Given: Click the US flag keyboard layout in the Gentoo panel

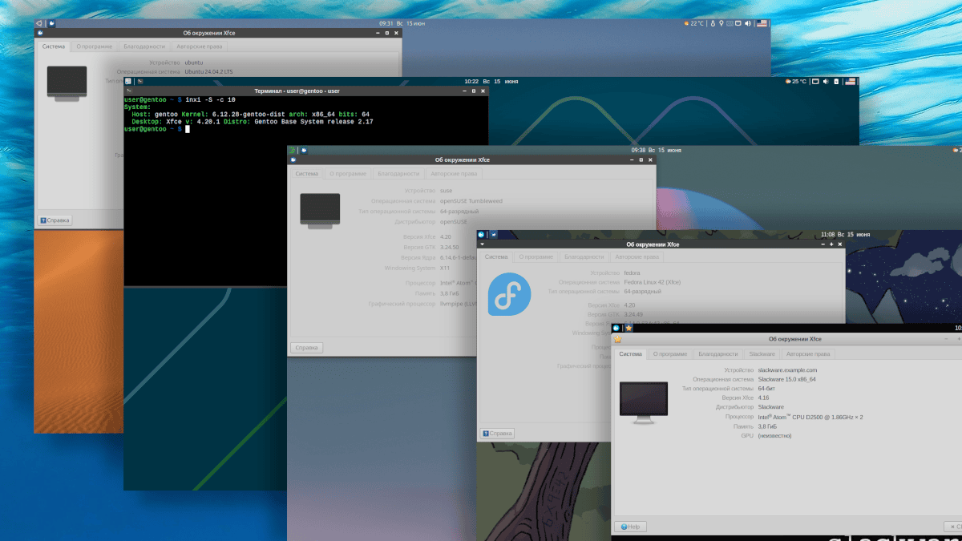Looking at the screenshot, I should [x=850, y=81].
